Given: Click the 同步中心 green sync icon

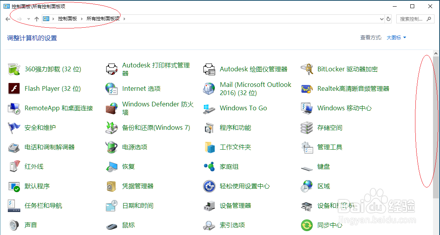Looking at the screenshot, I should 307,225.
